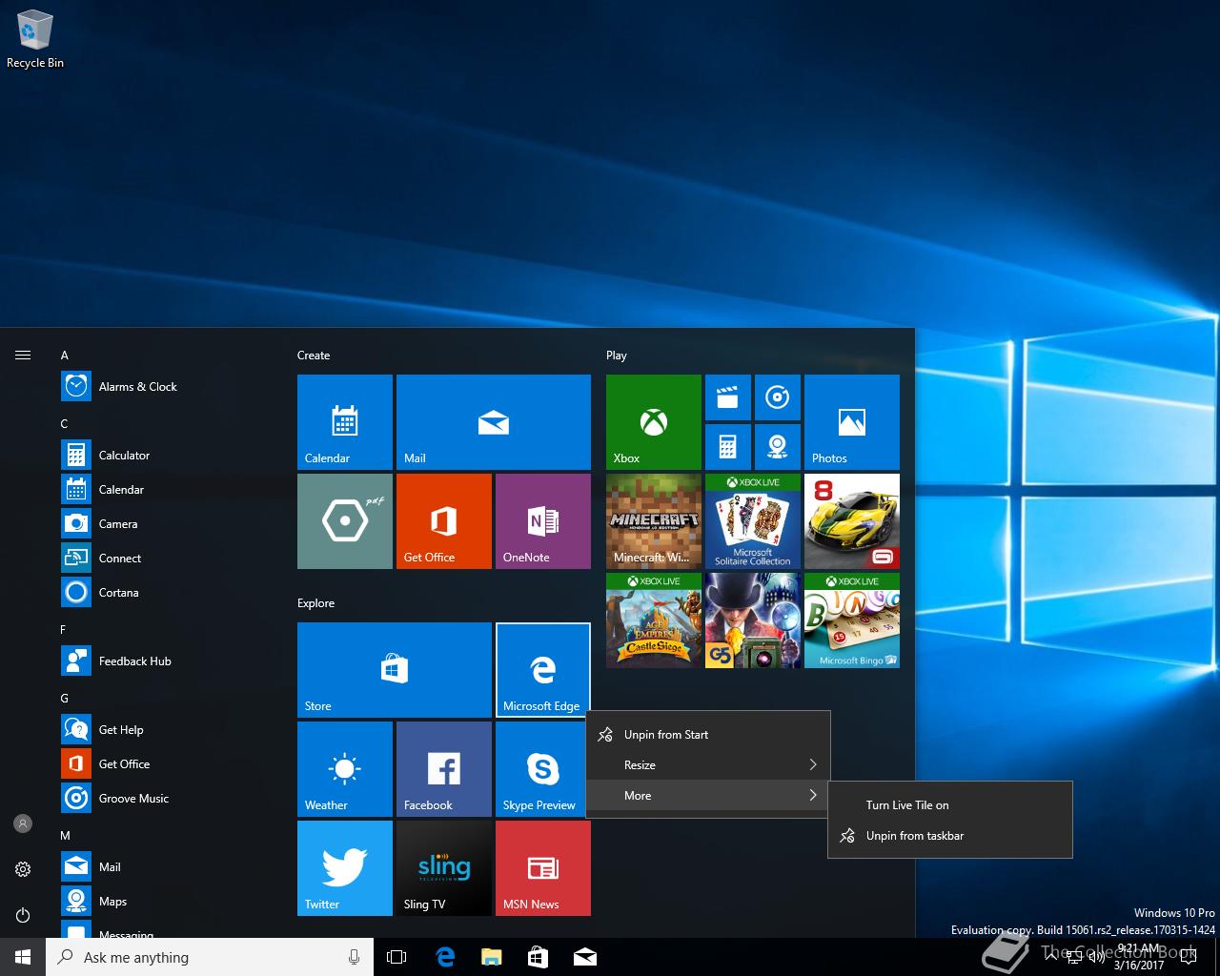
Task: Click the letter C group header
Action: [65, 424]
